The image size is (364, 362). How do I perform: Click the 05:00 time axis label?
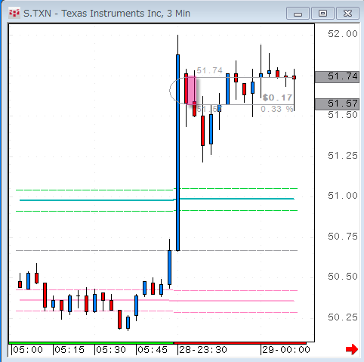28,350
